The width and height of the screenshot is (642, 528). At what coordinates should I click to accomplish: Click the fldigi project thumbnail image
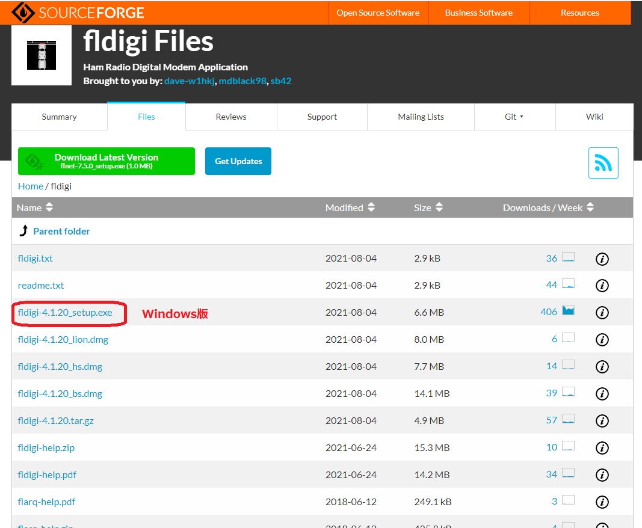click(x=42, y=55)
